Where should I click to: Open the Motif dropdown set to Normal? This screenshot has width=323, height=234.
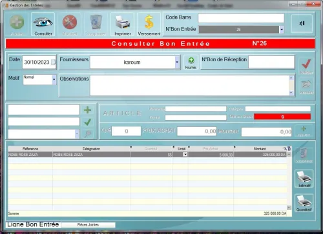(54, 80)
